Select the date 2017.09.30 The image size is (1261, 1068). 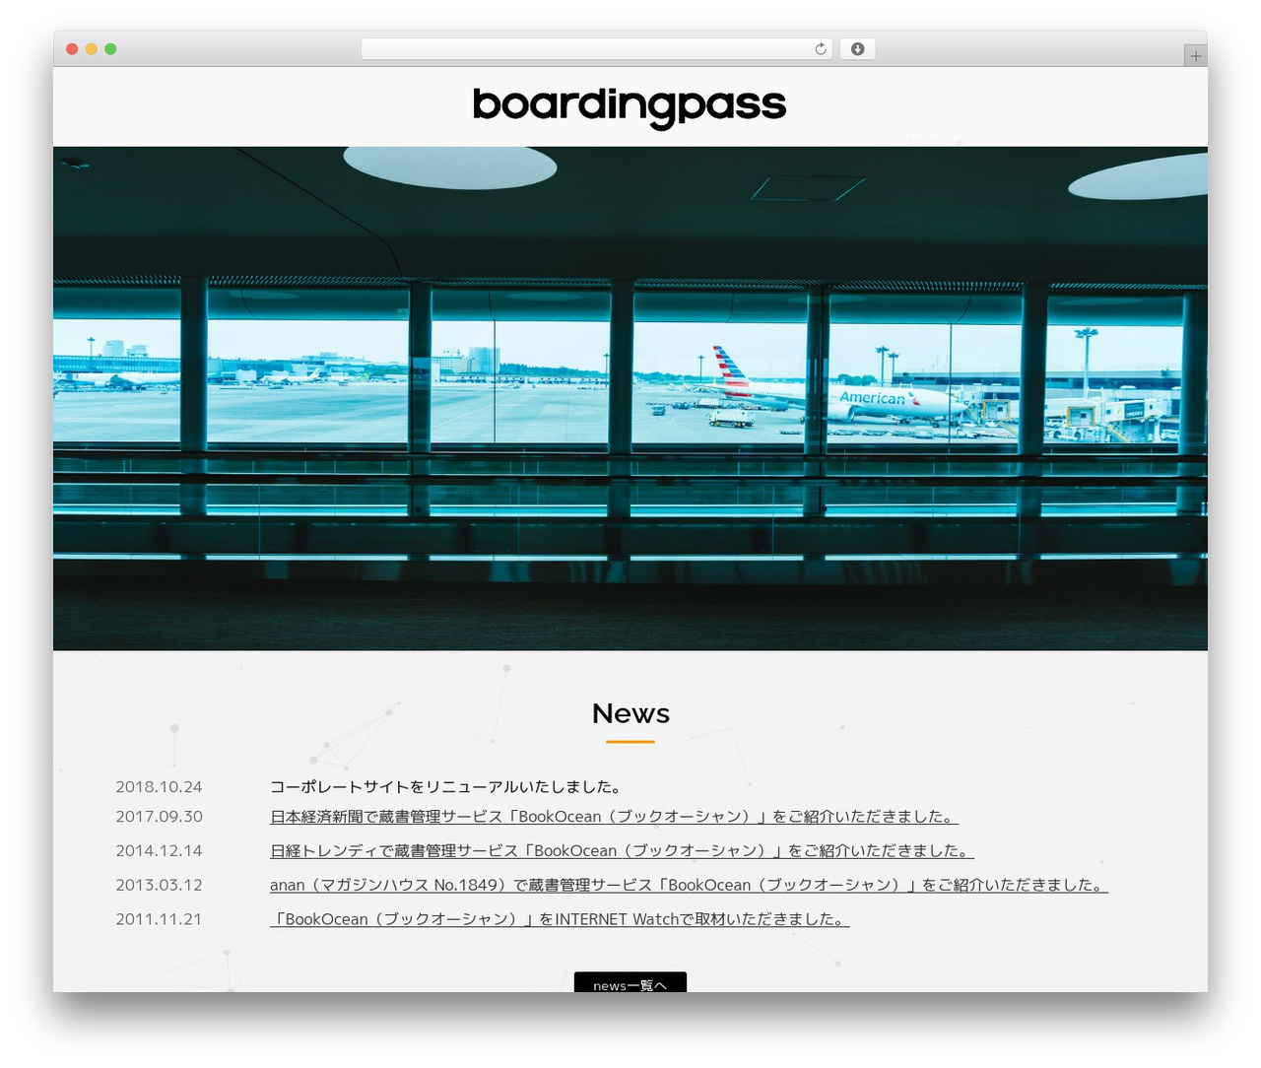click(x=159, y=817)
